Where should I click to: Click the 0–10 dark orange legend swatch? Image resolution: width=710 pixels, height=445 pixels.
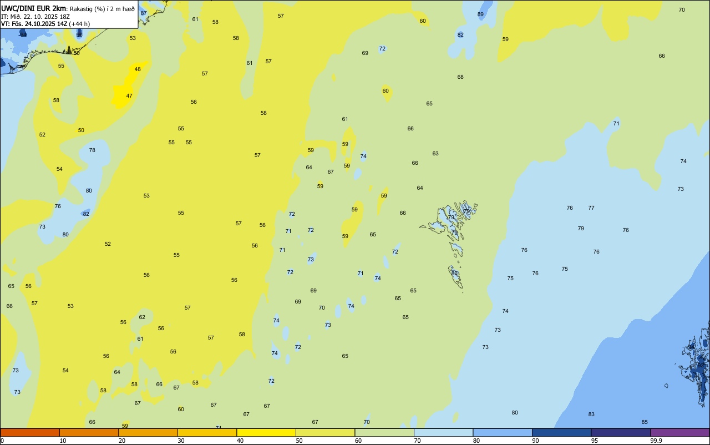30,432
